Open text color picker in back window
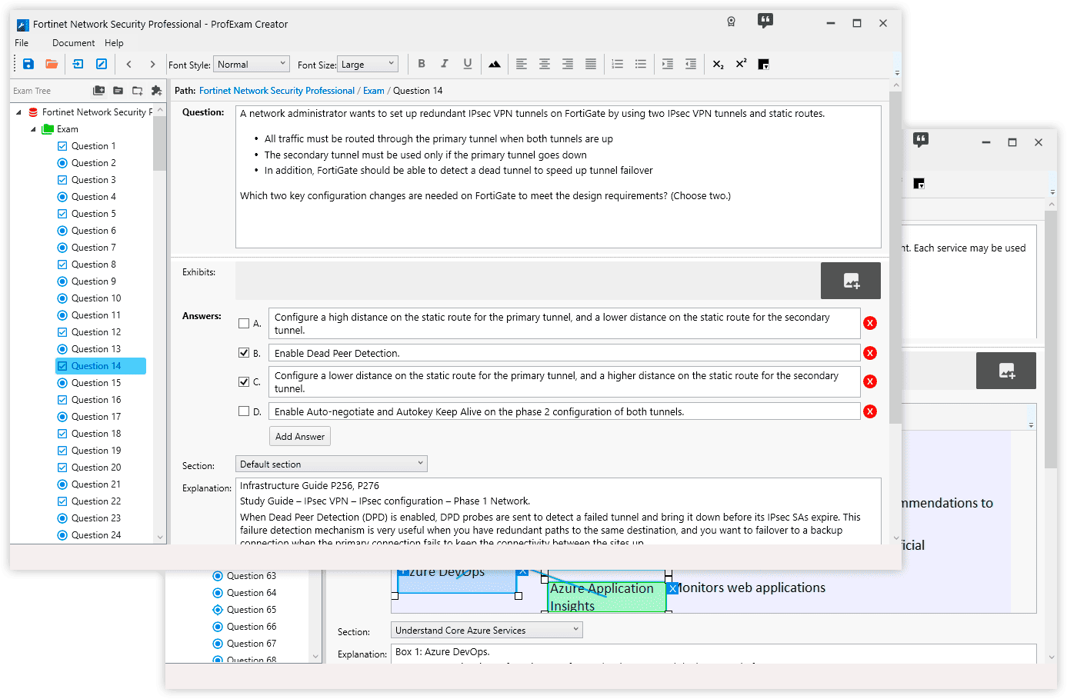The image size is (1067, 699). (x=919, y=184)
